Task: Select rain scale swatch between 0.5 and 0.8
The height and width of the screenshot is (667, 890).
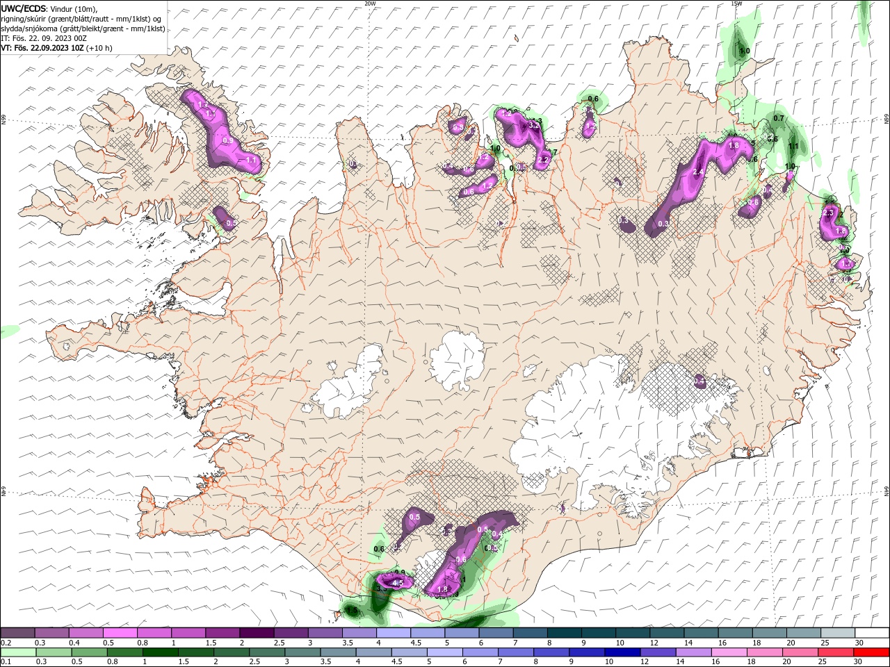Action: pos(89,652)
